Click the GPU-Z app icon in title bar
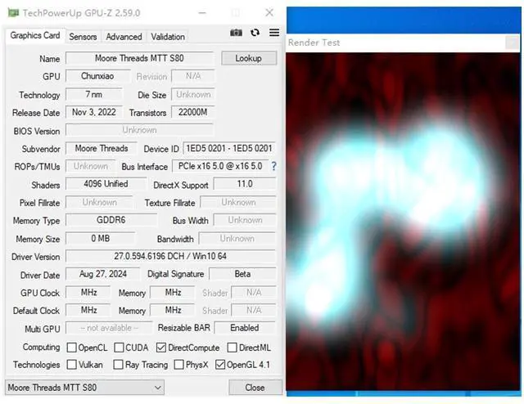 click(x=13, y=13)
